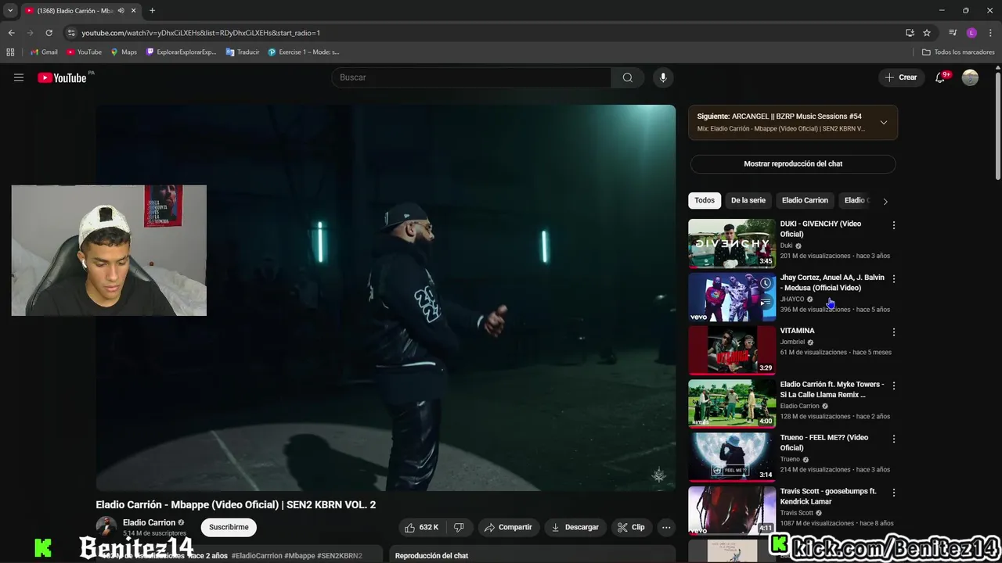Open Trueno FEEL ME?? thumbnail
Viewport: 1002px width, 563px height.
[732, 457]
